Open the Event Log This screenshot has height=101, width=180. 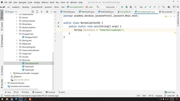tap(170, 92)
